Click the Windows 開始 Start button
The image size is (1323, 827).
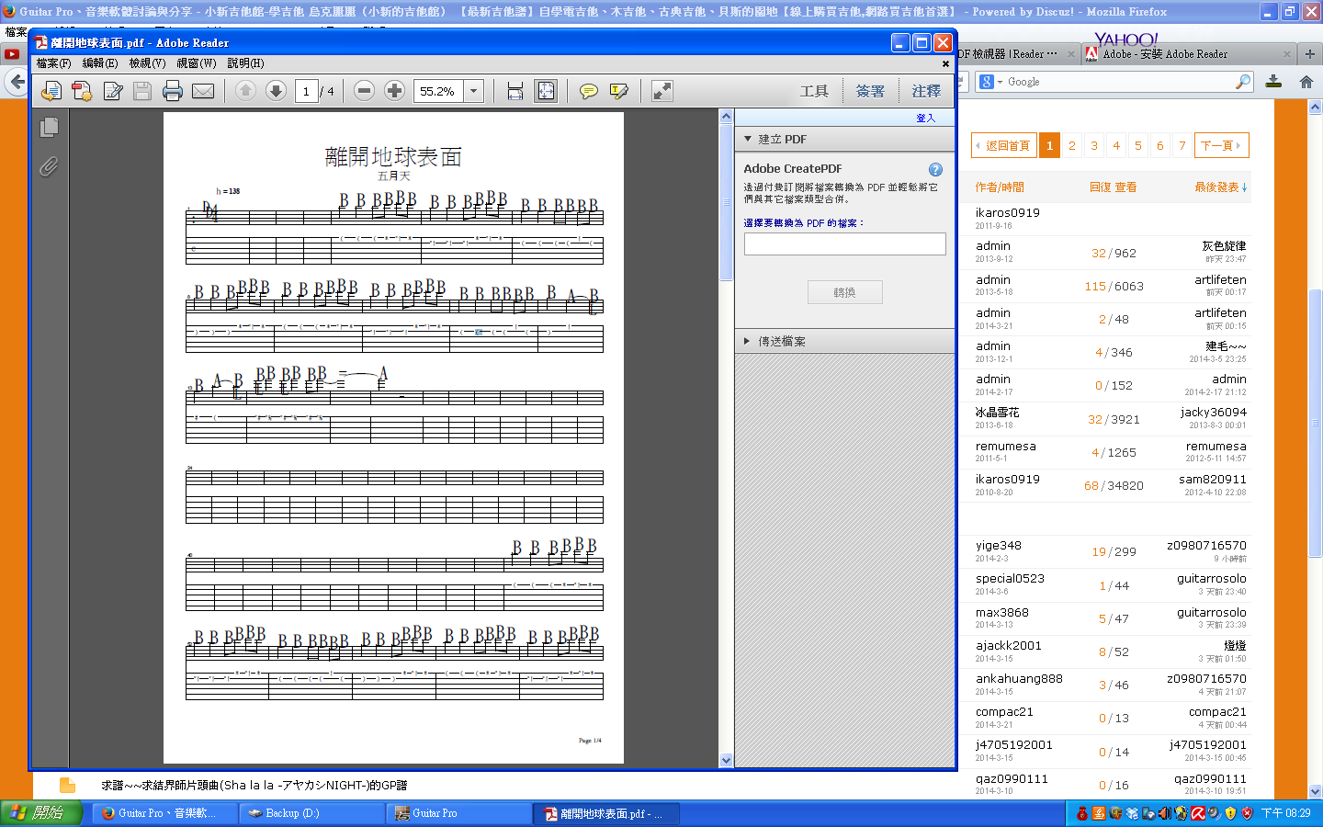click(41, 813)
